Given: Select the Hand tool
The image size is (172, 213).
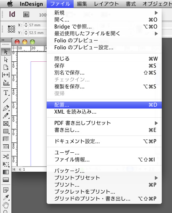Looking at the screenshot, I should 6,205.
